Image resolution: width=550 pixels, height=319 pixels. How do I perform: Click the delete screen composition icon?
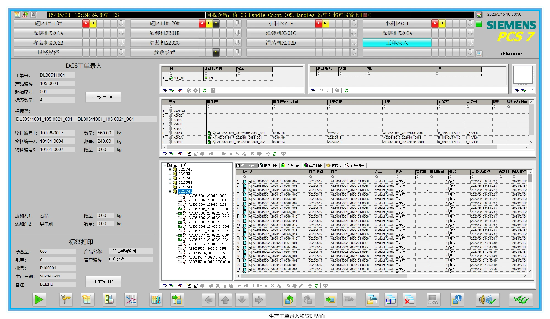point(409,299)
